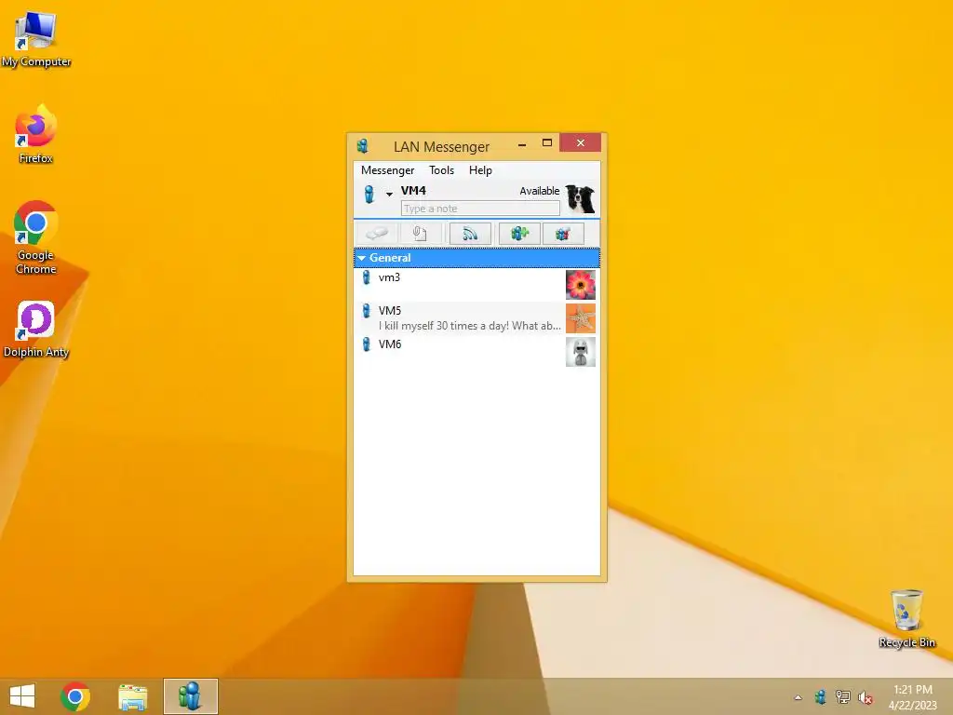953x715 pixels.
Task: Collapse the General contact group
Action: (x=362, y=259)
